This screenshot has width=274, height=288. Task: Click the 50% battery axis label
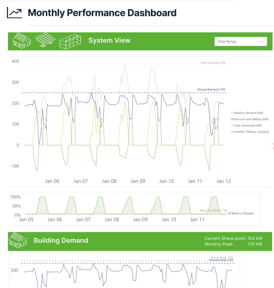(16, 206)
